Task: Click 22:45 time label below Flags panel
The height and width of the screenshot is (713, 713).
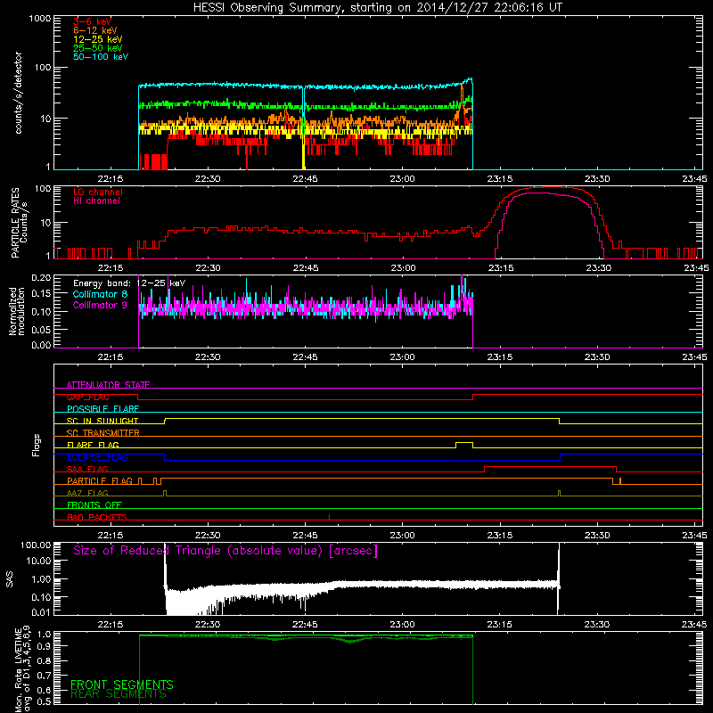Action: pos(305,536)
